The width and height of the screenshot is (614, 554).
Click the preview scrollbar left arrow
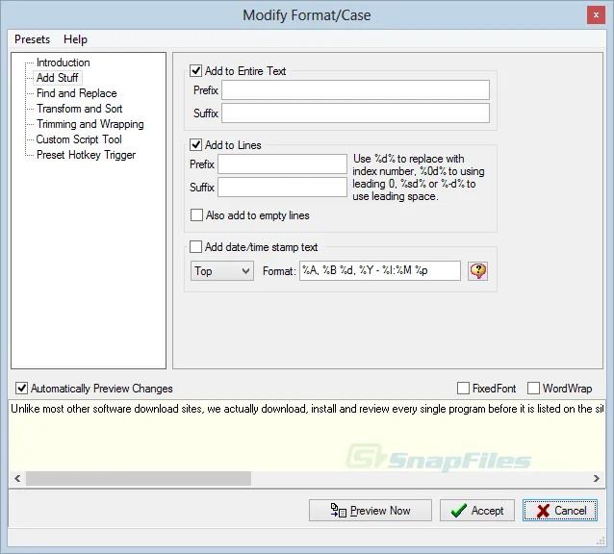coord(17,478)
